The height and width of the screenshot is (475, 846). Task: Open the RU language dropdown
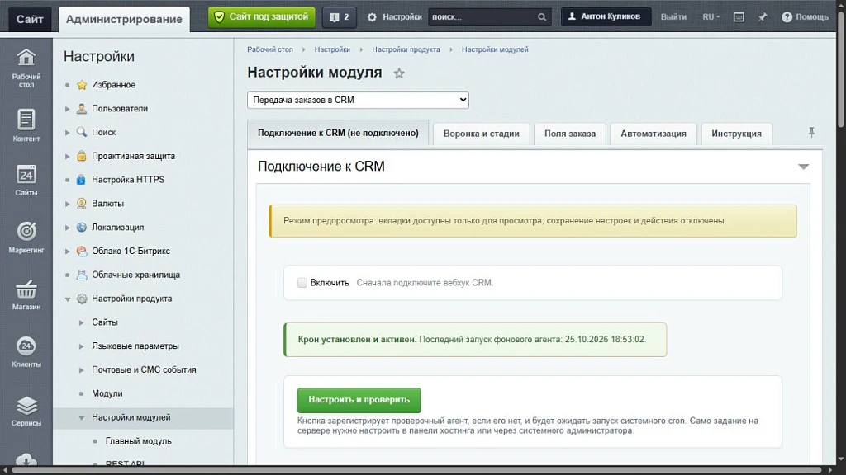click(x=711, y=17)
